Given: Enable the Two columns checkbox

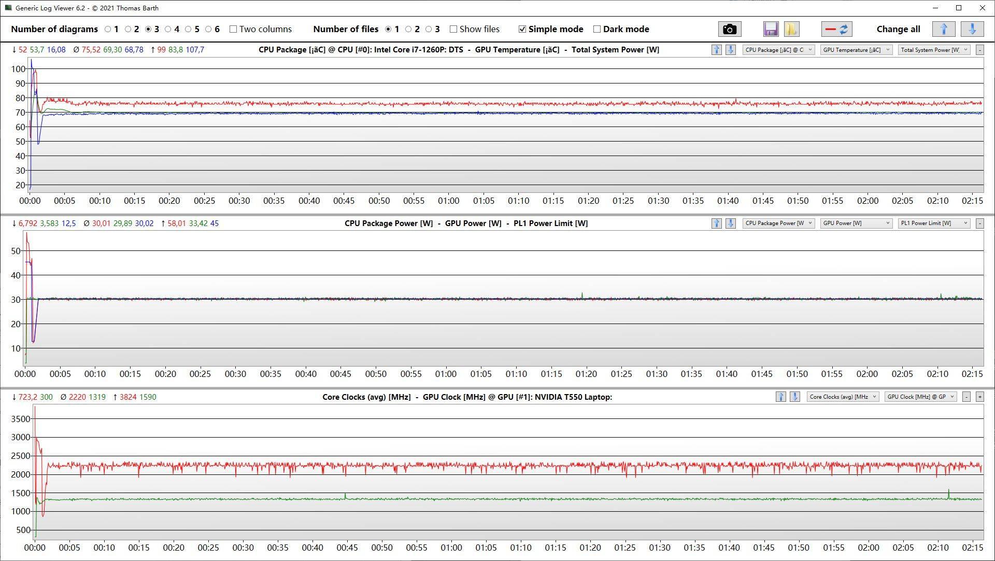Looking at the screenshot, I should click(x=233, y=29).
